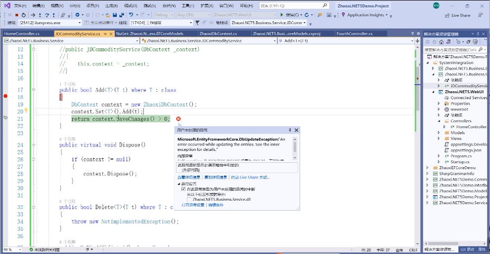This screenshot has width=490, height=254.
Task: Expand the Zhaoxi.NET5.WebUI project node
Action: (x=433, y=92)
